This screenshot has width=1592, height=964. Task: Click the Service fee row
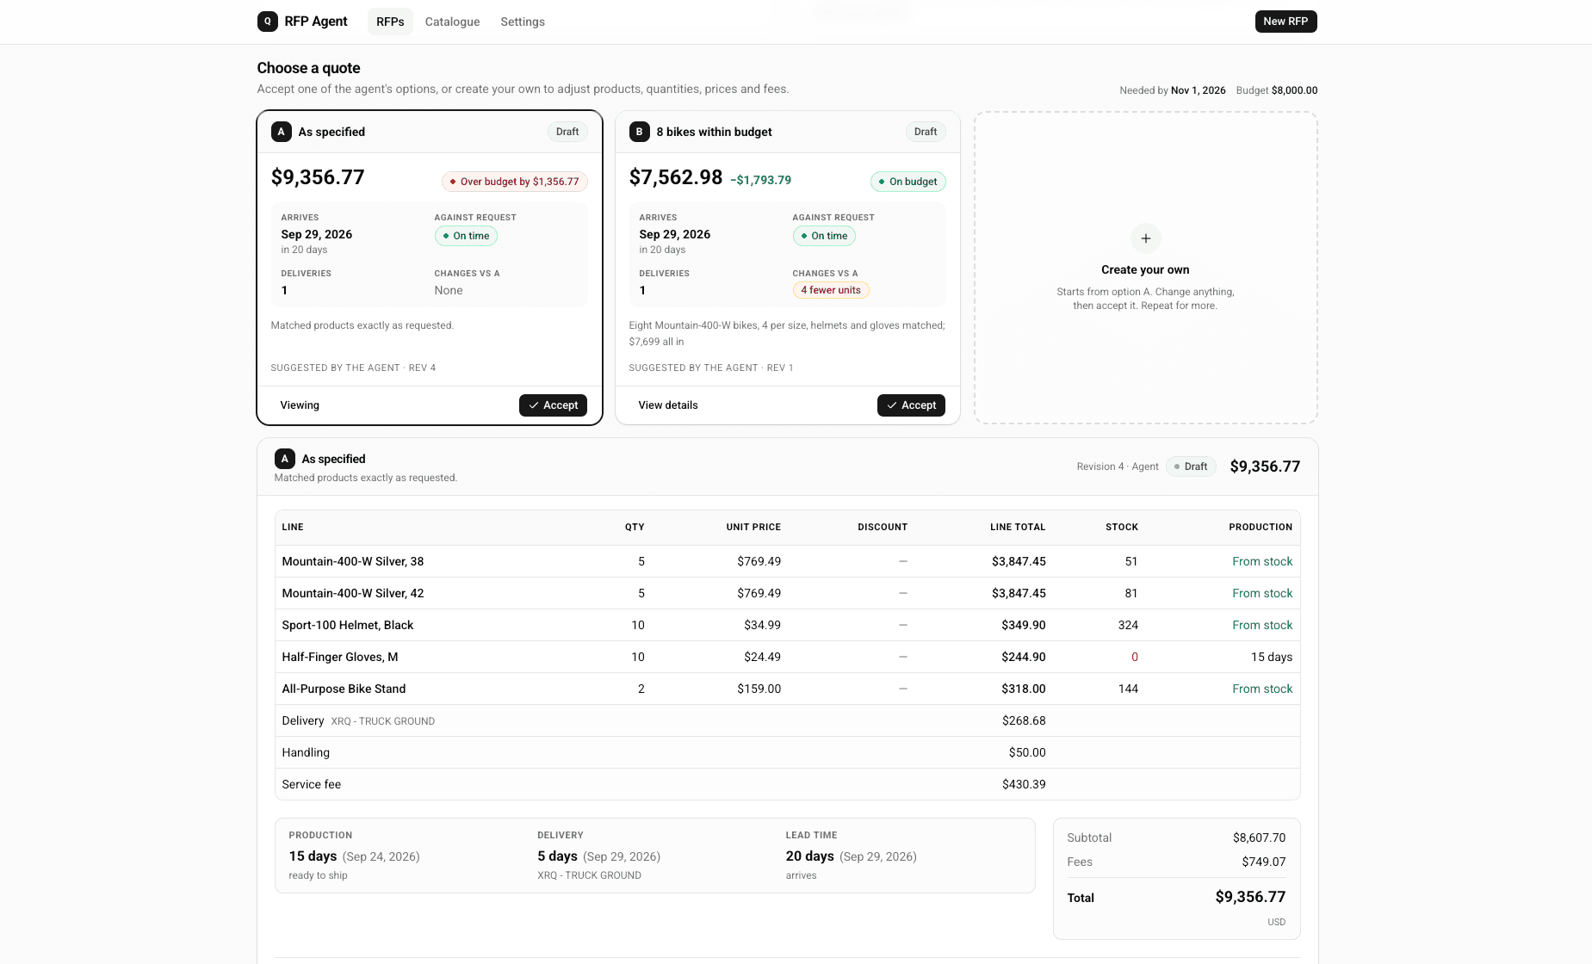[787, 784]
